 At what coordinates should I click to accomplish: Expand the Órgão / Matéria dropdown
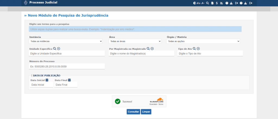click(203, 41)
